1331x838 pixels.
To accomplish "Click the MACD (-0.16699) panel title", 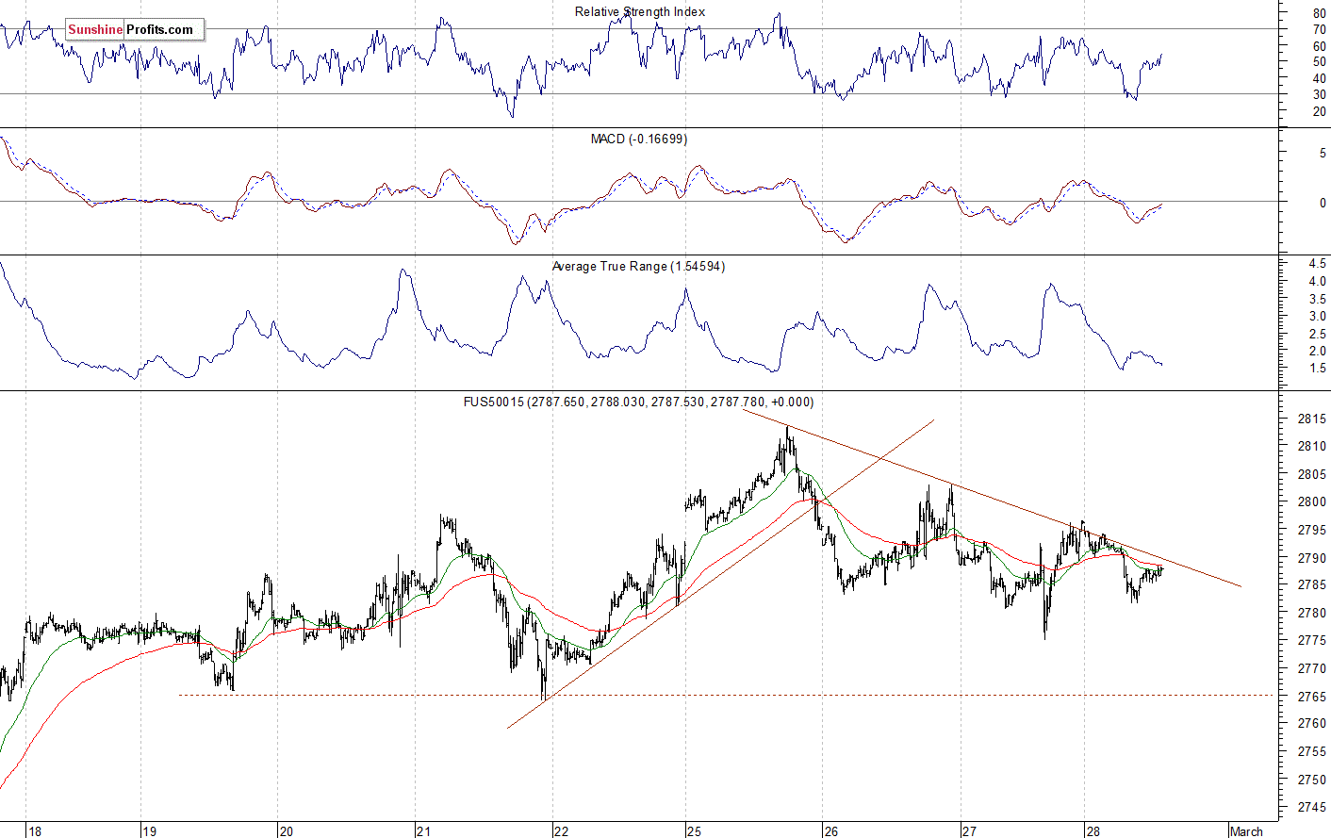I will (x=639, y=140).
